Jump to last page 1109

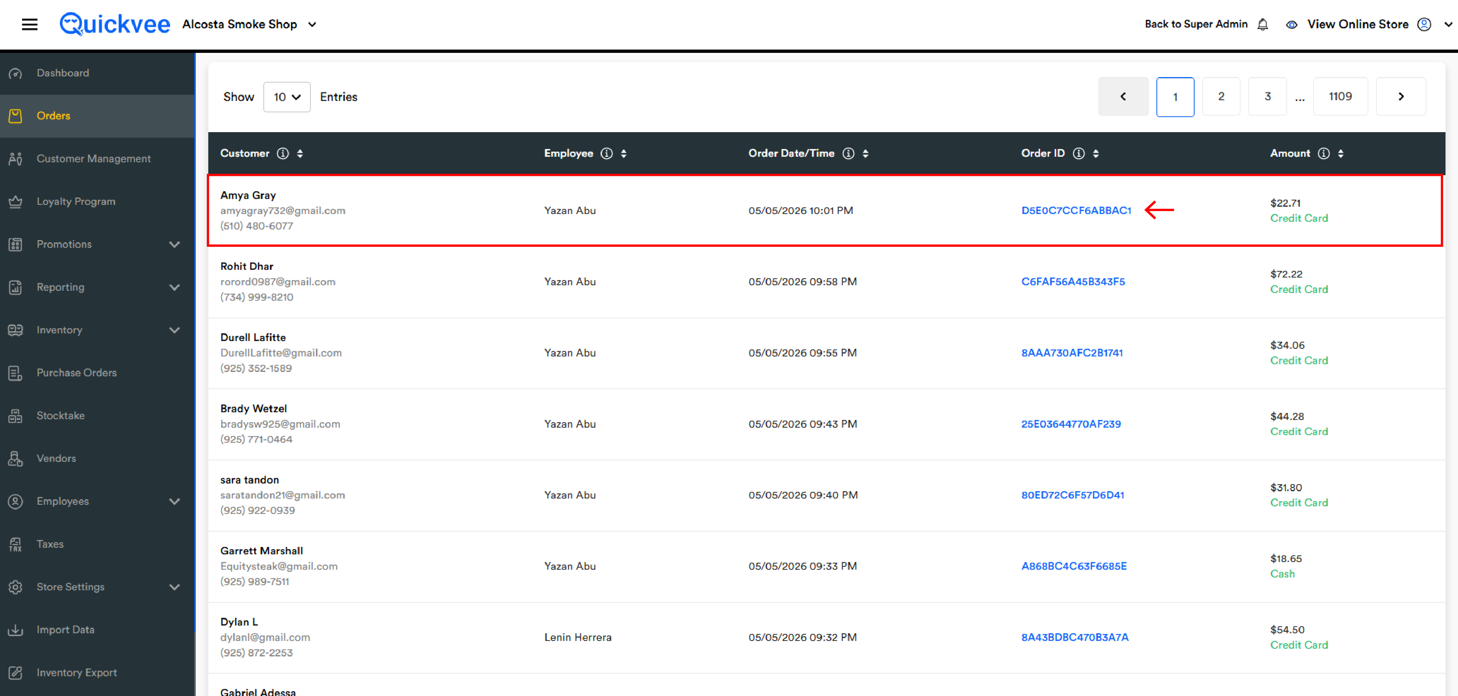[x=1340, y=97]
